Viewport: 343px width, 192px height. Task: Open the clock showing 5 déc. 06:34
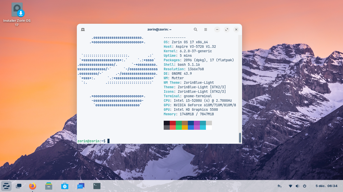pyautogui.click(x=326, y=186)
